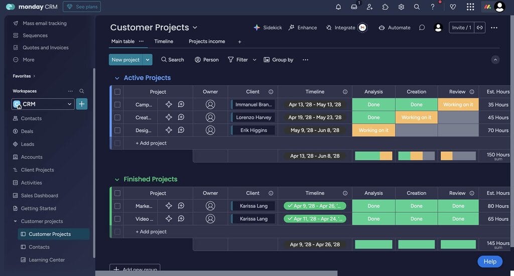Tick checkbox for Video project row
Image resolution: width=514 pixels, height=276 pixels.
[117, 219]
